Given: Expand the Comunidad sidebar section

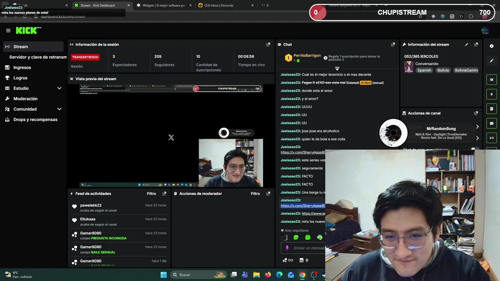Looking at the screenshot, I should click(x=59, y=109).
